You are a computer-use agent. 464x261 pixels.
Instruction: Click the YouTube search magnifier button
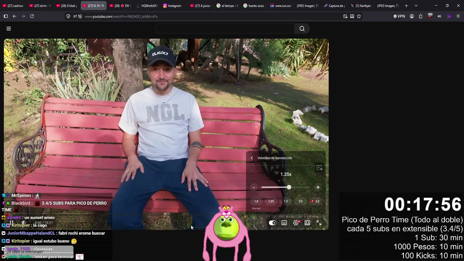[x=302, y=29]
